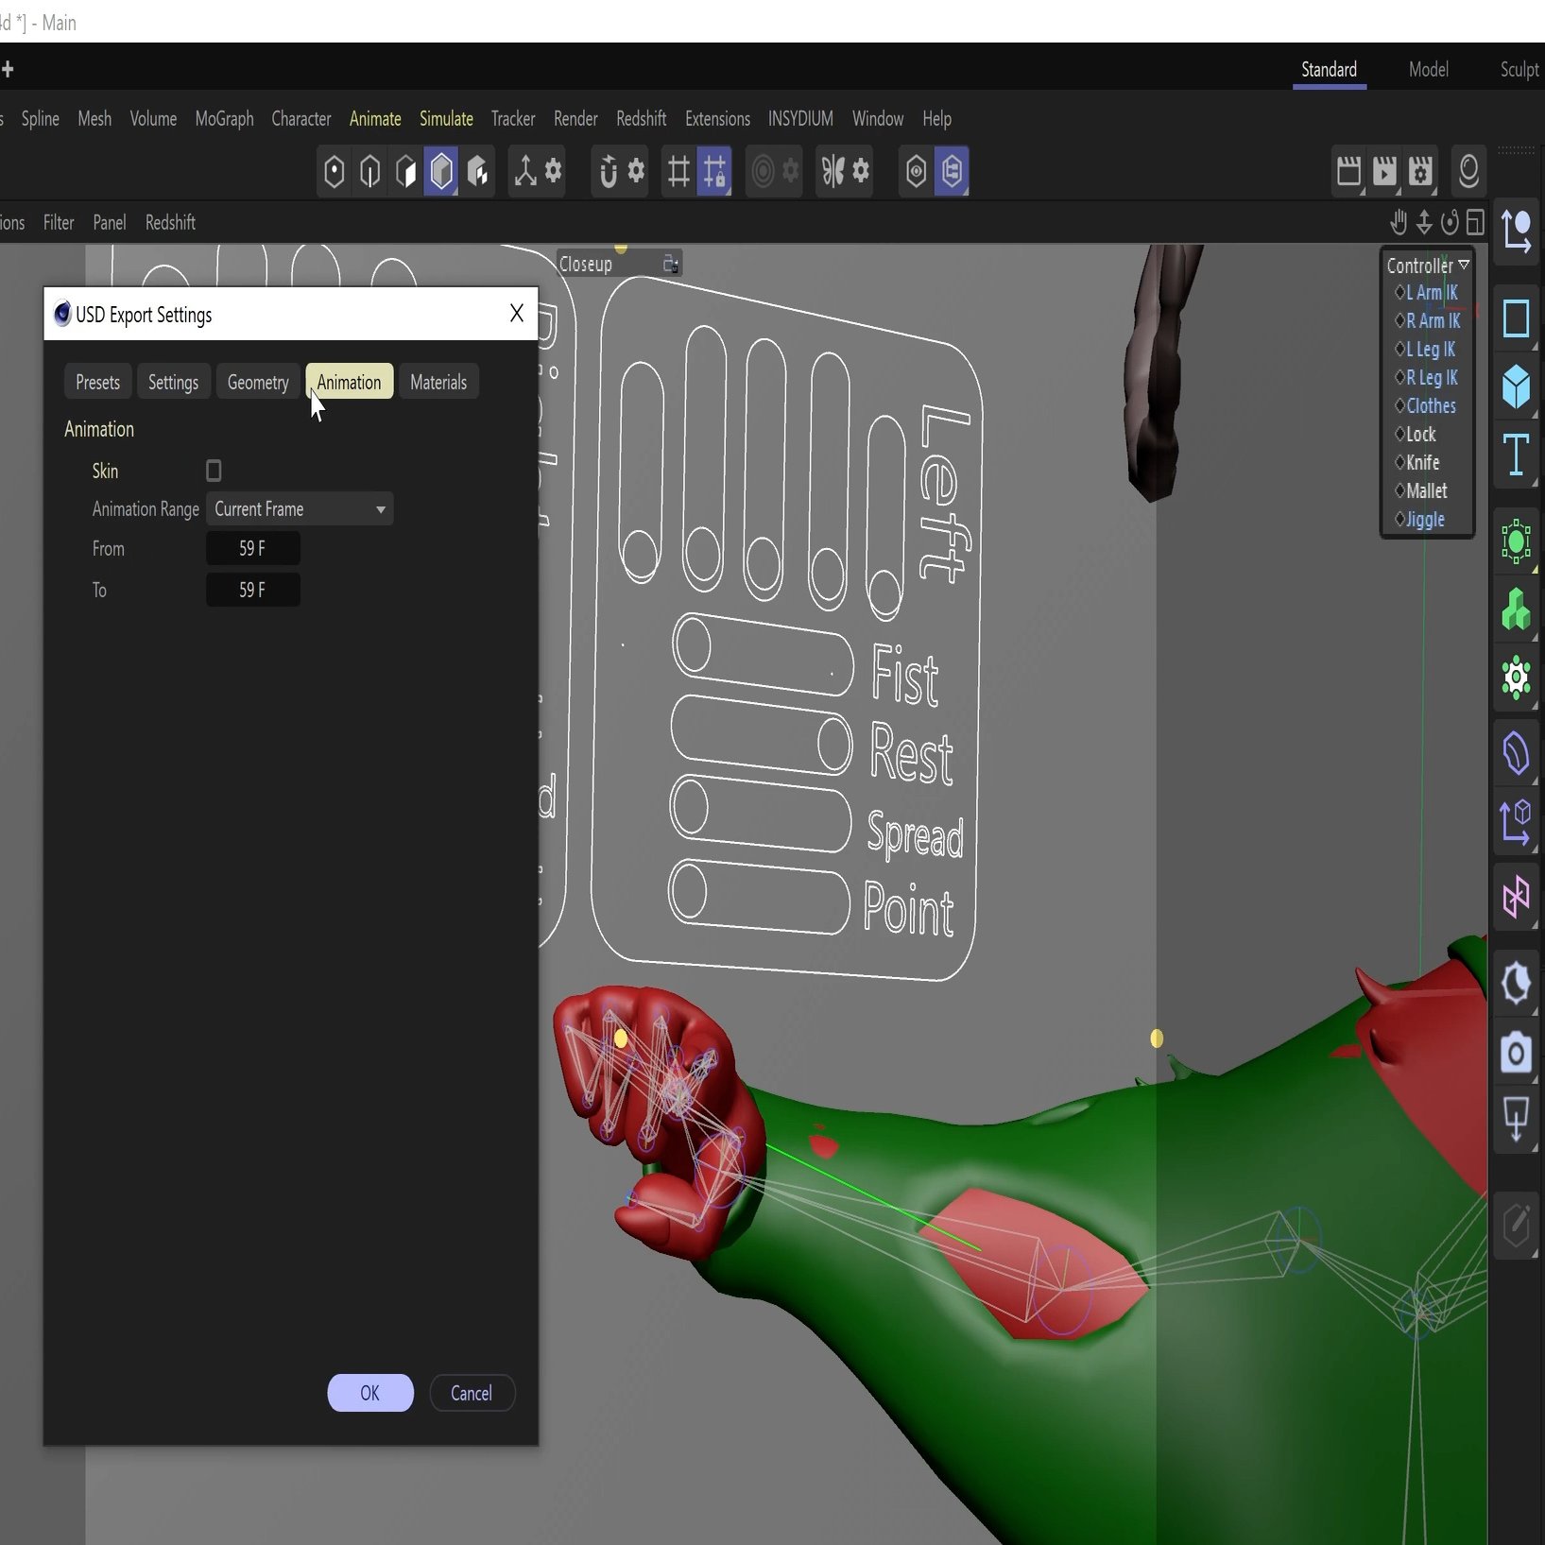The image size is (1545, 1545).
Task: Click the Camera object icon
Action: pos(1516,1052)
